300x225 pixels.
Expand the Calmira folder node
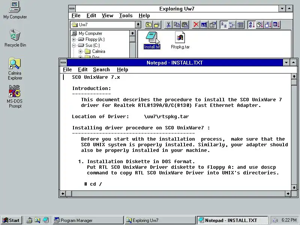[80, 51]
